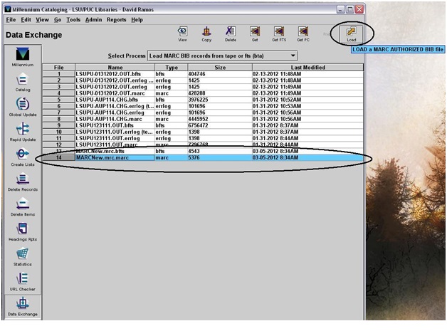The image size is (447, 331).
Task: Click the Load toolbar icon
Action: point(352,34)
